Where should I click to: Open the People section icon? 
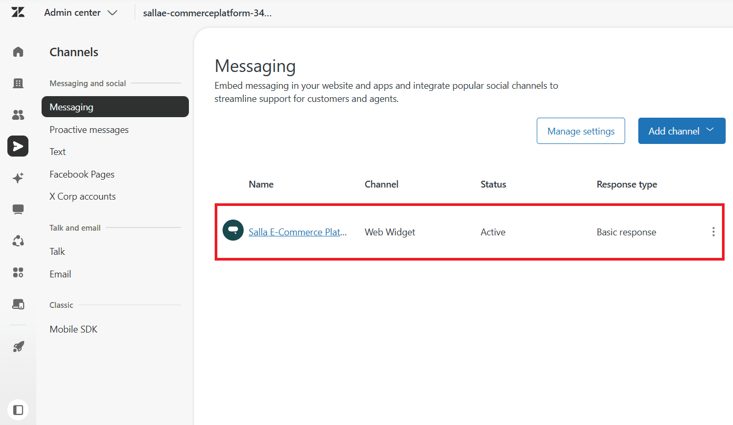click(x=18, y=115)
